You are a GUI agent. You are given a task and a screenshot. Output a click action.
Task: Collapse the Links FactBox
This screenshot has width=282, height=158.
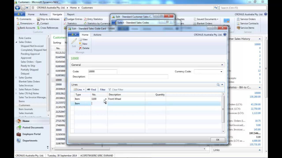click(259, 150)
